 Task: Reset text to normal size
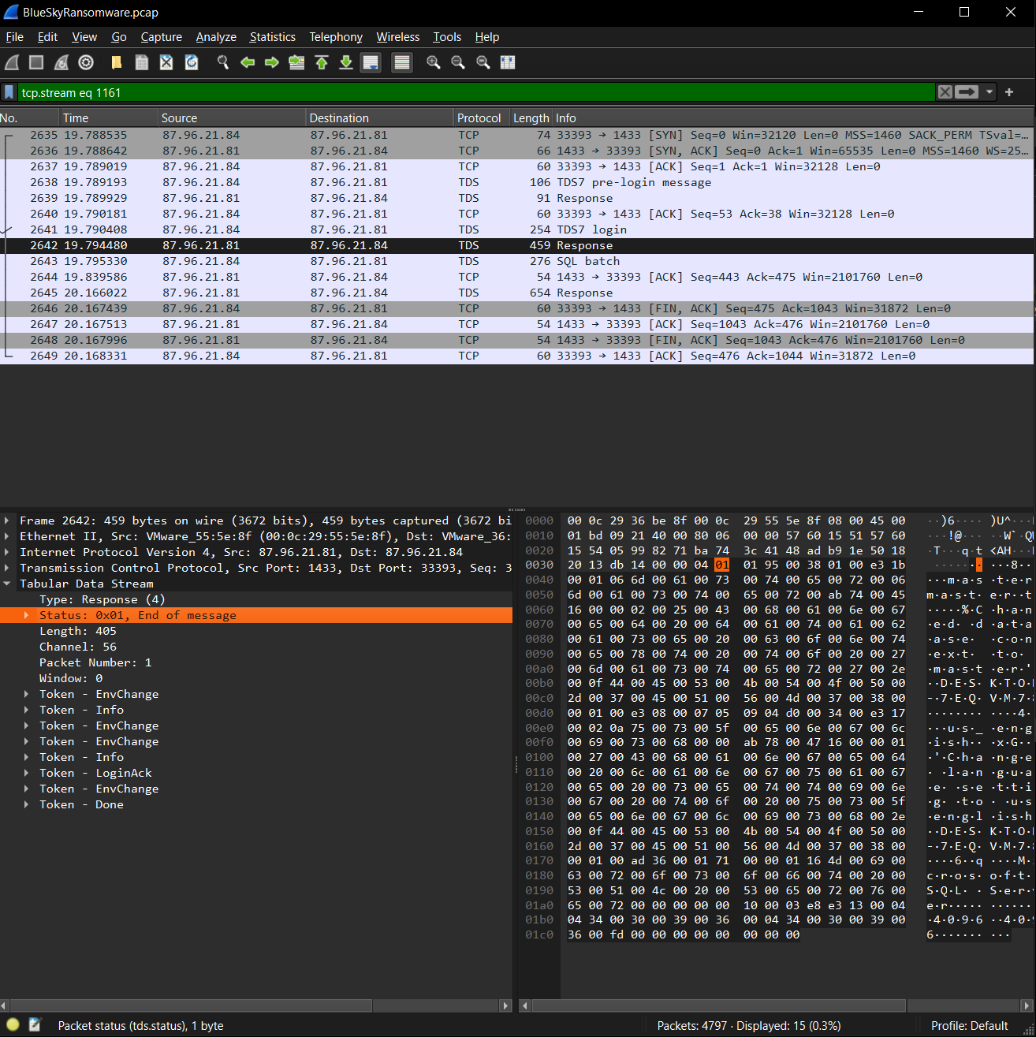483,62
